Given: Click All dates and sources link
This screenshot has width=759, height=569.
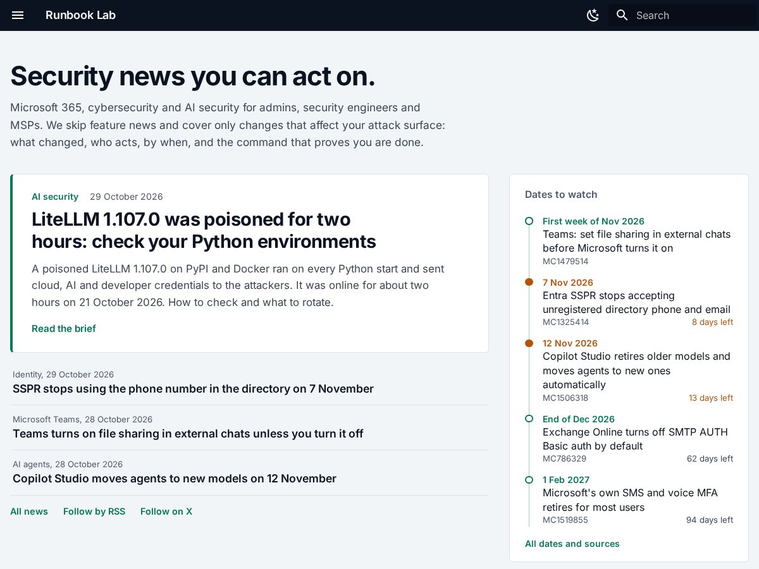Looking at the screenshot, I should tap(572, 544).
